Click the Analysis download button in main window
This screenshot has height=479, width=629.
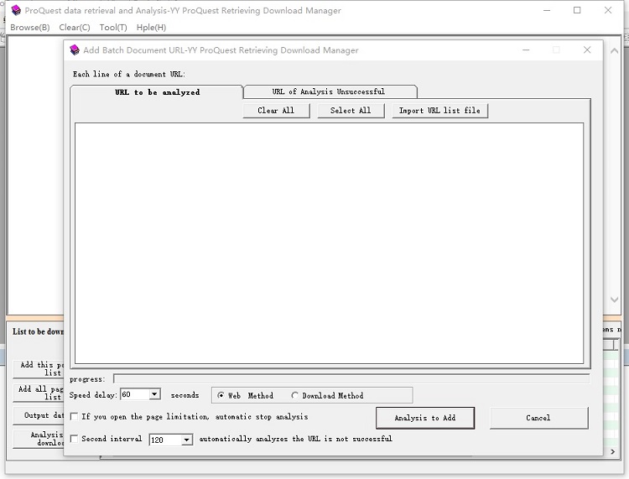click(x=39, y=439)
